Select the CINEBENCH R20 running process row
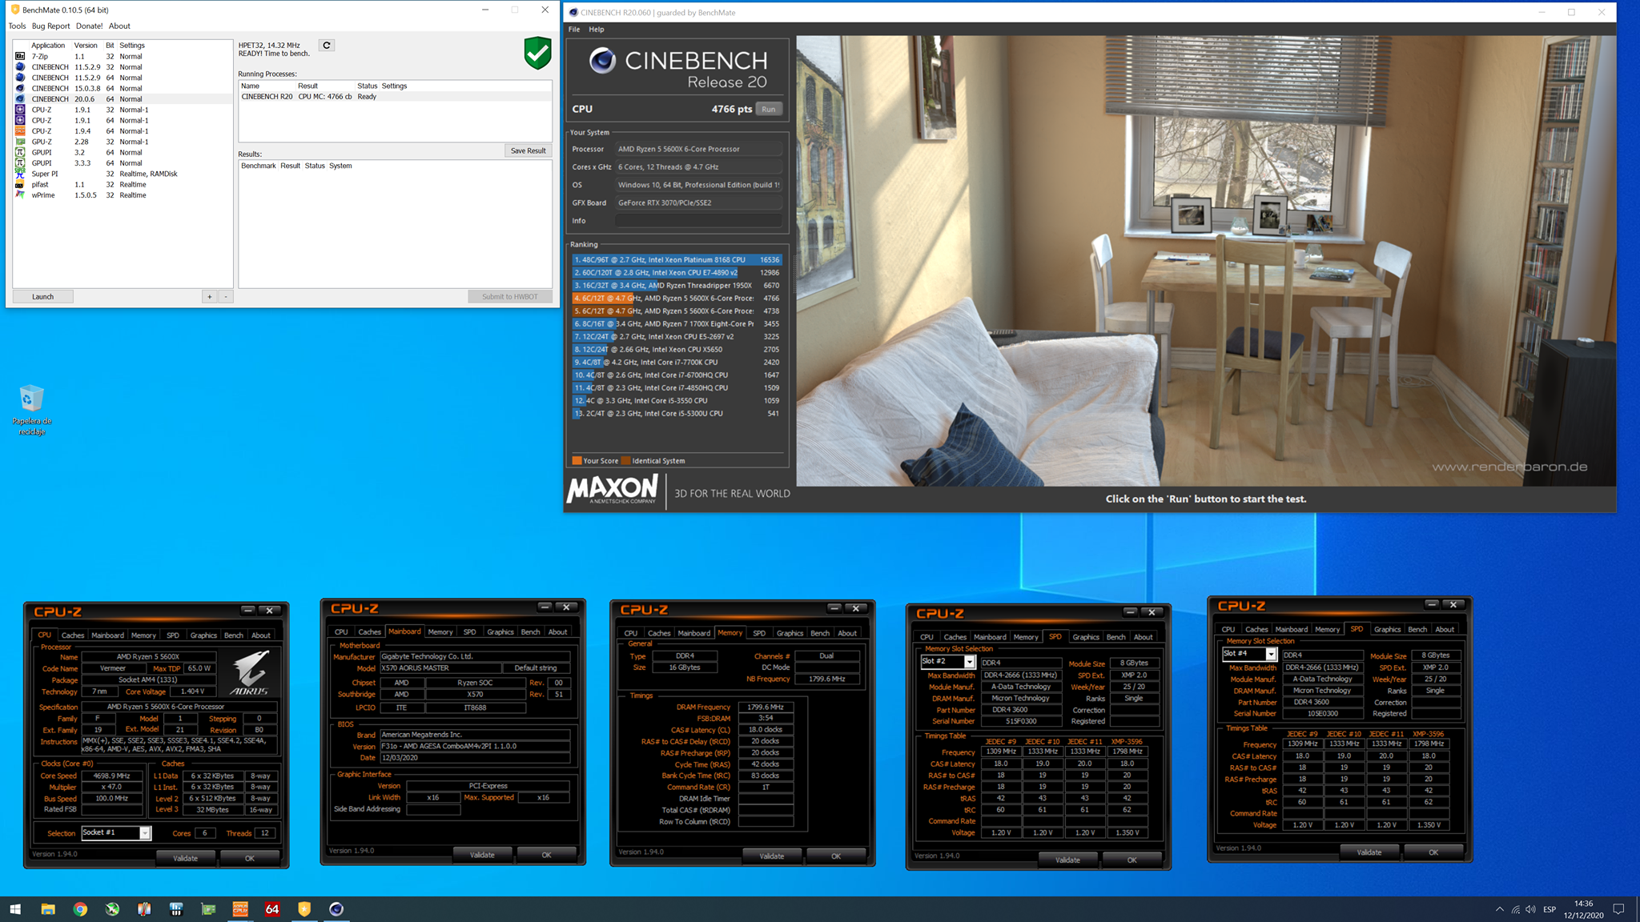The width and height of the screenshot is (1640, 922). (395, 97)
